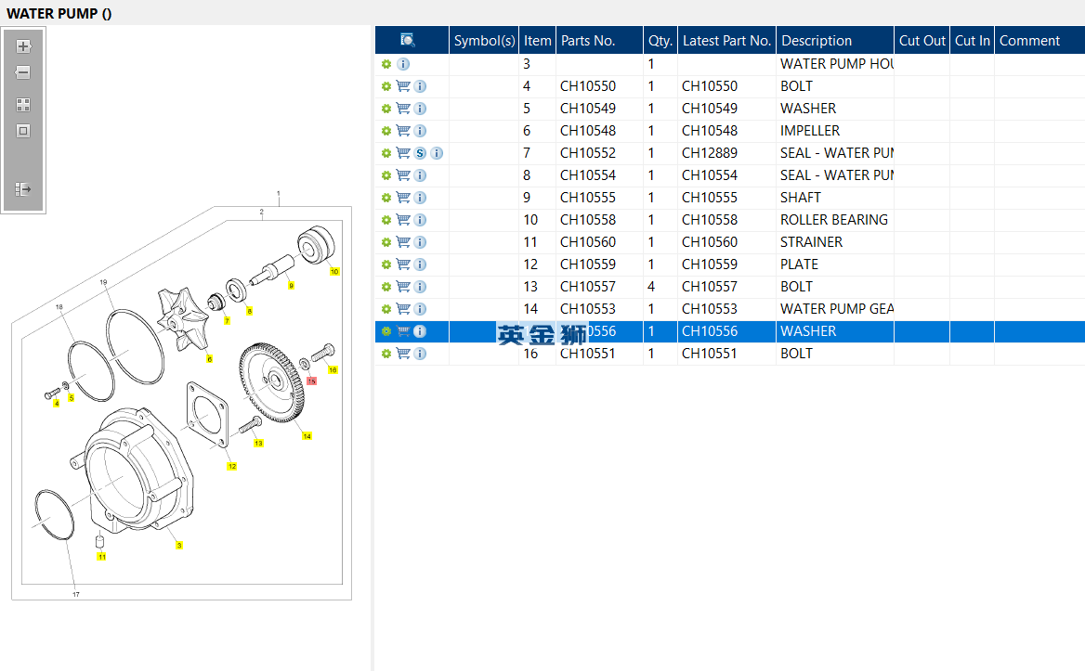
Task: Open info icon for STRAINER row
Action: [x=420, y=242]
